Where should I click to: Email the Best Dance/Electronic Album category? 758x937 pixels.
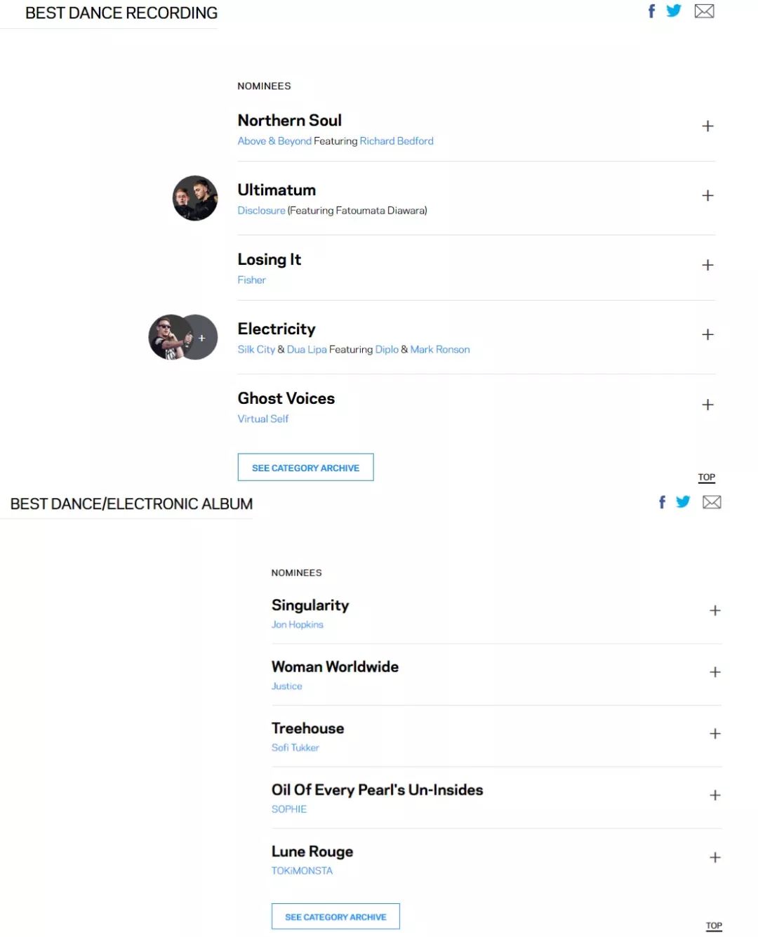[x=712, y=502]
